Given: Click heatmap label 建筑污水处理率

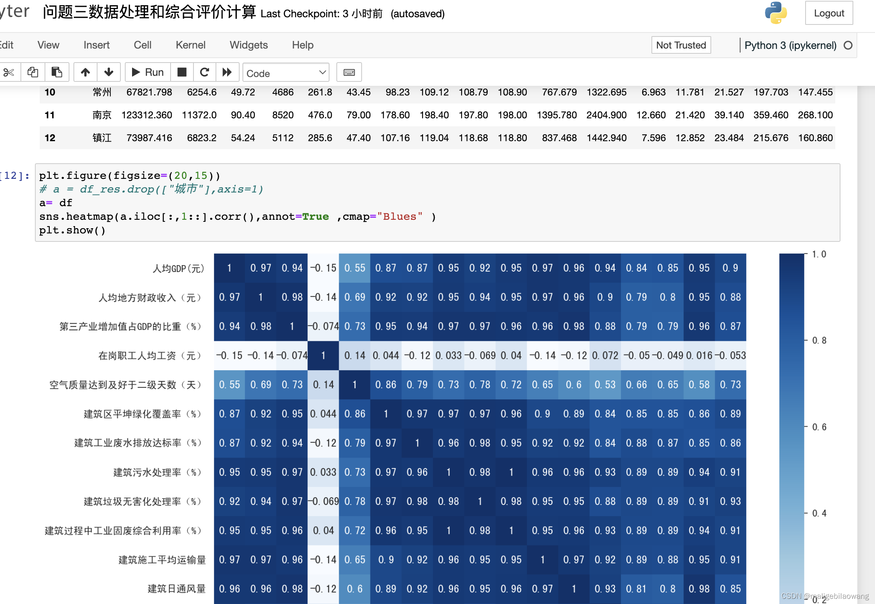Looking at the screenshot, I should [158, 472].
